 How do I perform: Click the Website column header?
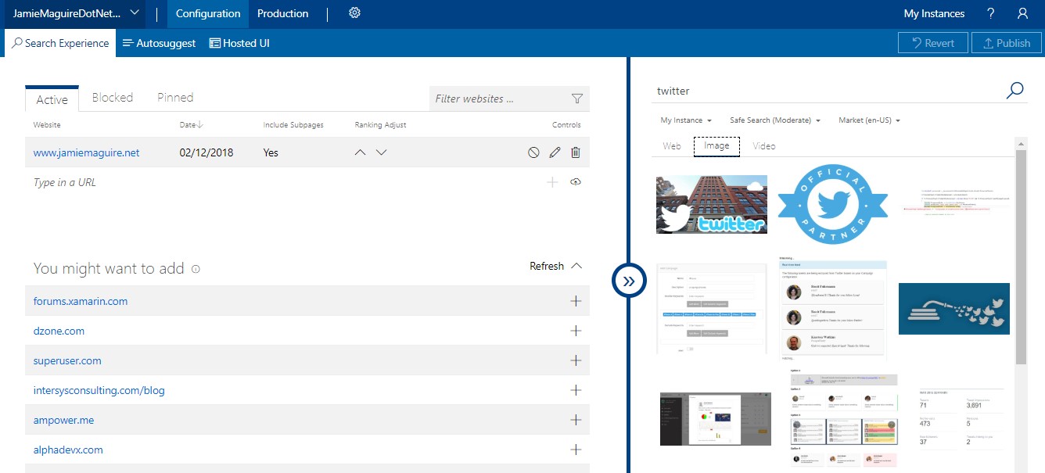point(47,124)
